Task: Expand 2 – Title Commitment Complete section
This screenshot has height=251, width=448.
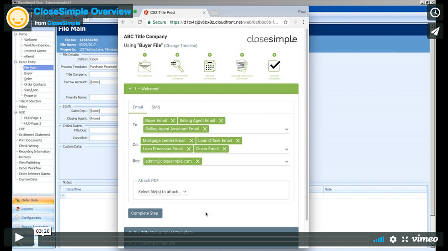Action: coord(211,232)
